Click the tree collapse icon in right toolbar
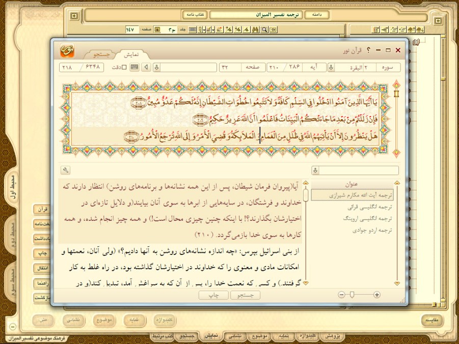The image size is (459, 344). [x=385, y=30]
